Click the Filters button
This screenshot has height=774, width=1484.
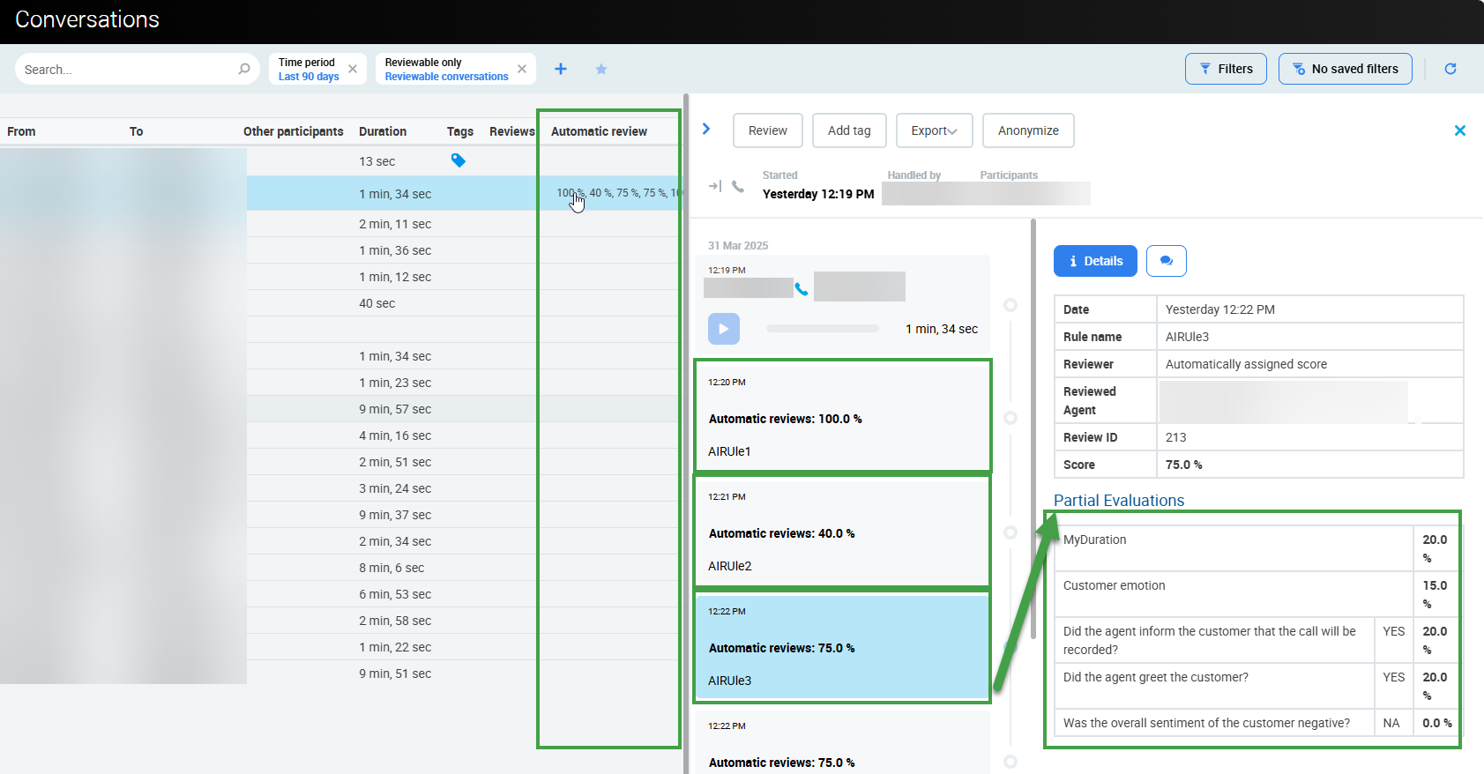[1226, 69]
